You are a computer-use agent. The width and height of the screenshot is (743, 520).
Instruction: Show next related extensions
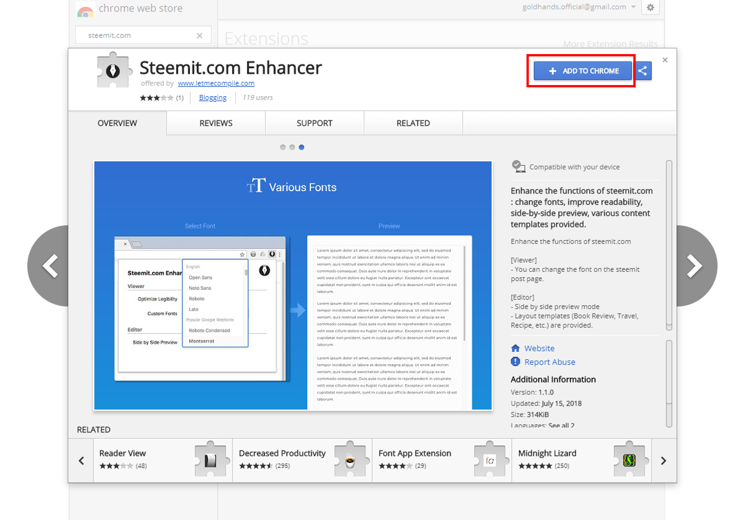(663, 460)
